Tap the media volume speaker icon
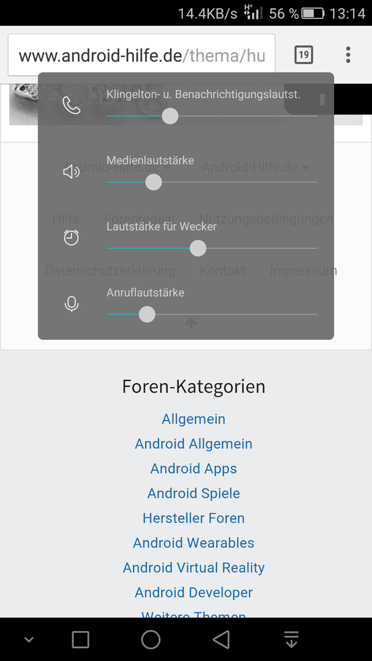372x661 pixels. click(x=71, y=171)
